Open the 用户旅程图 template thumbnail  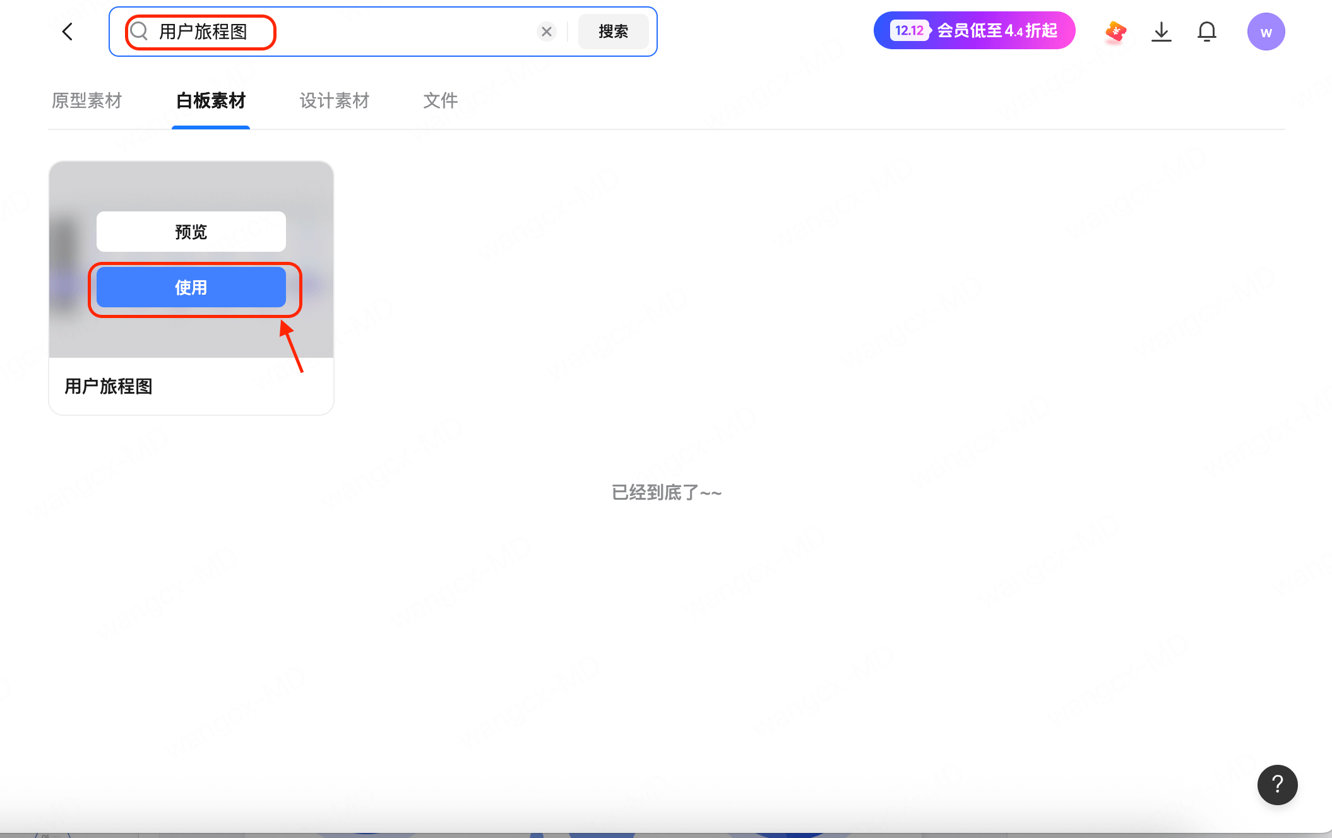coord(191,189)
